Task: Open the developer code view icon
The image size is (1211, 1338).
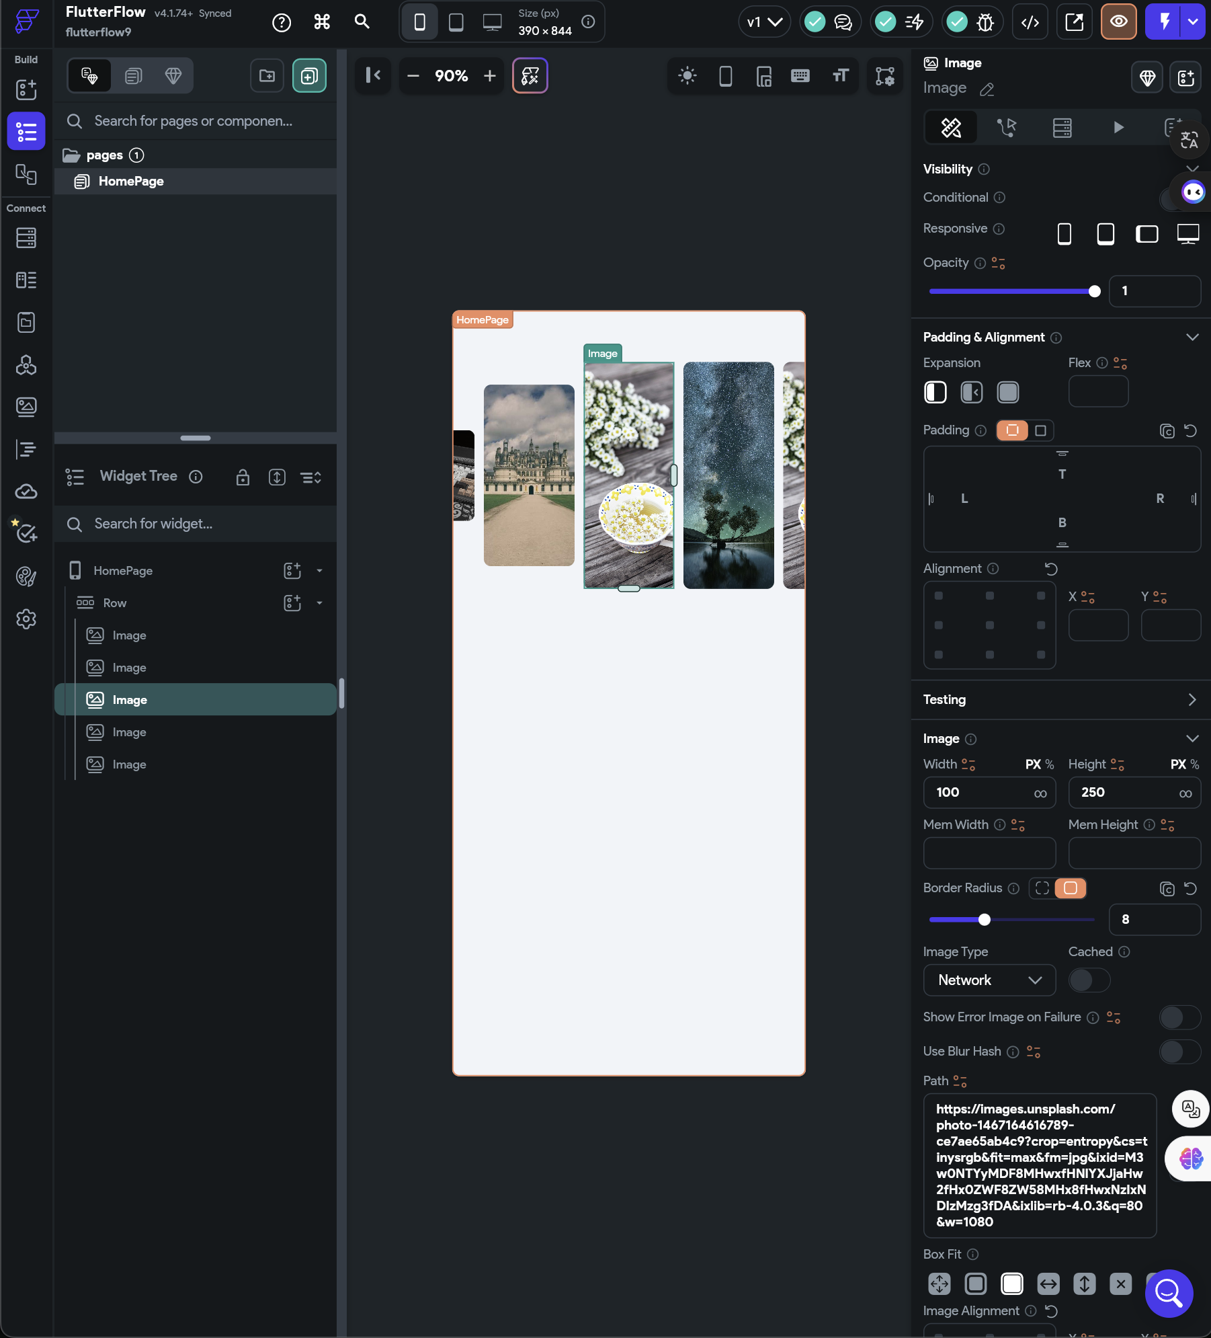Action: pos(1030,22)
